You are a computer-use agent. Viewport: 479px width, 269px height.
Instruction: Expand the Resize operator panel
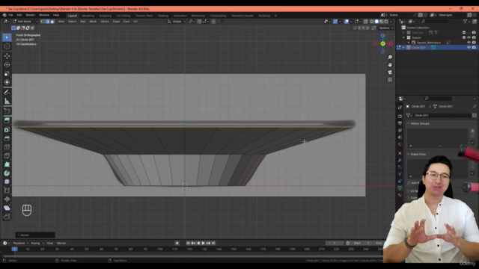(x=35, y=235)
